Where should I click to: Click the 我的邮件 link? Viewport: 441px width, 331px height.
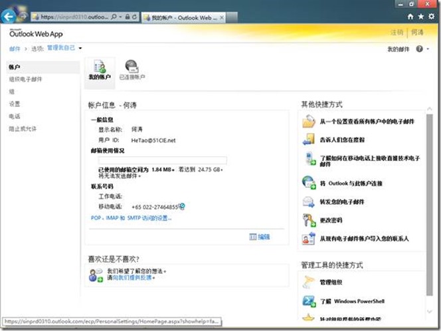[398, 49]
